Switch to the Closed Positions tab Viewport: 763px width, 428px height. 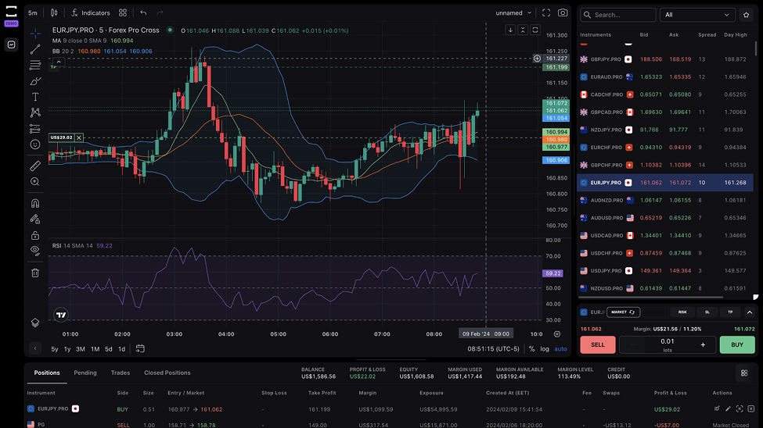pos(167,373)
